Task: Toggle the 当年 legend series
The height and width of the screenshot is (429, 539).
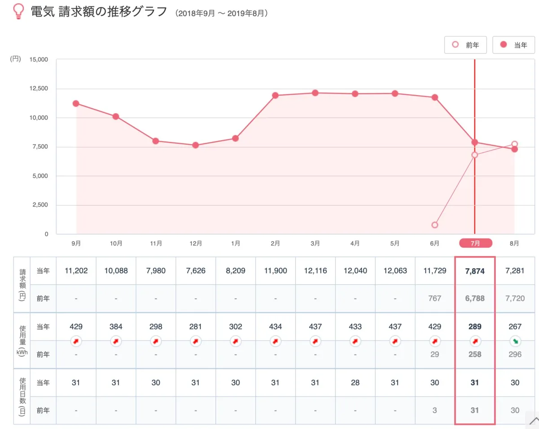Action: pos(513,45)
